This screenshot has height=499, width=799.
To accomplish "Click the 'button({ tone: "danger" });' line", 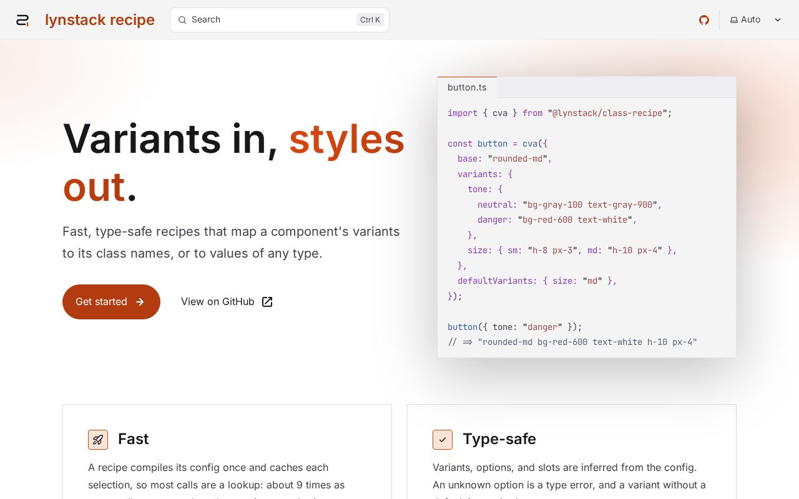I will click(x=515, y=327).
